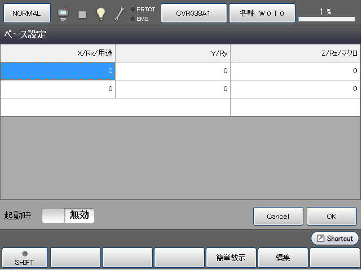This screenshot has width=362, height=270.
Task: Select the 簡単教示 function key
Action: [231, 258]
